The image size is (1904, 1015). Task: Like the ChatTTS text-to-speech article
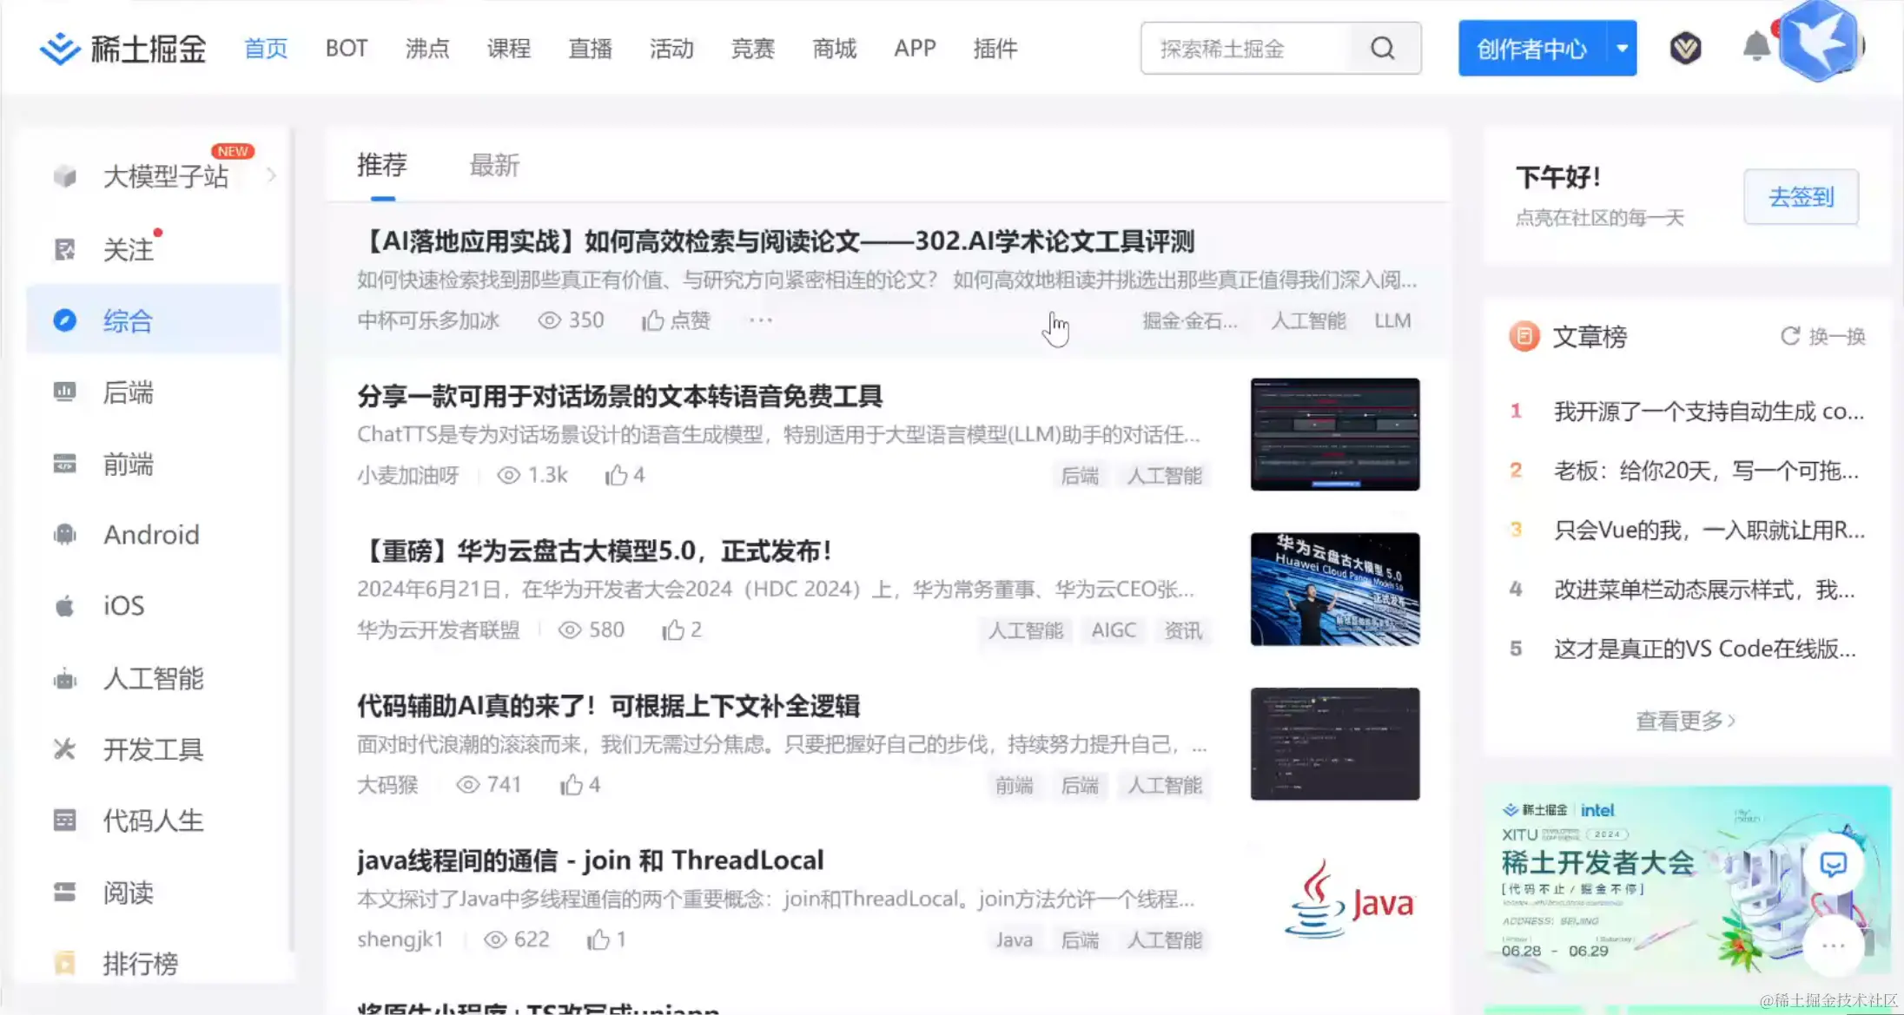point(616,475)
